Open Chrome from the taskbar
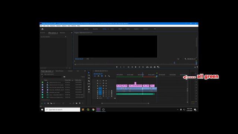238x134 pixels. pos(93,109)
